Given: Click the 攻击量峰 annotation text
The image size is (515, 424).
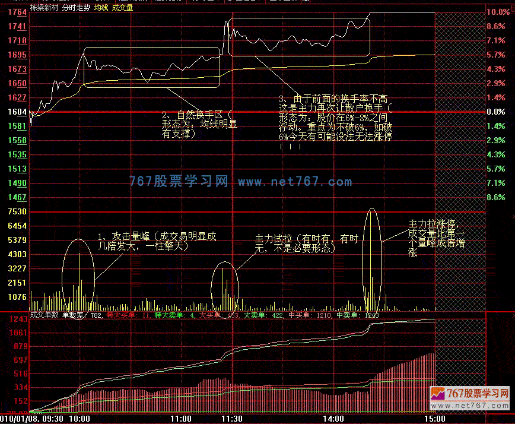Looking at the screenshot, I should pos(157,241).
